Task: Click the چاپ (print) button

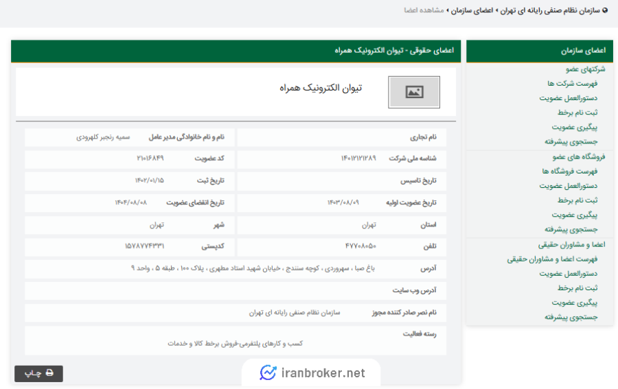Action: 38,373
